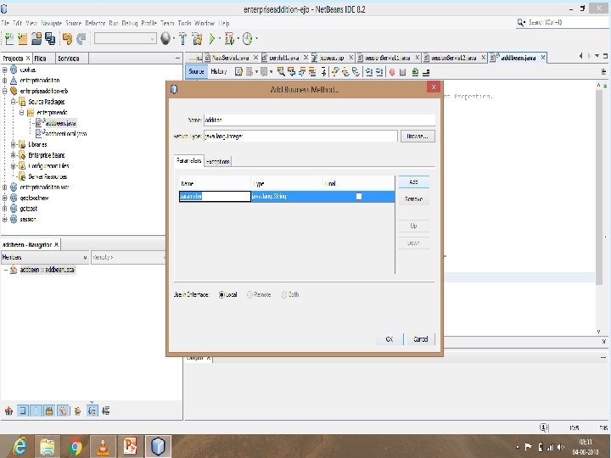Switch to the NewServlet.java editor tab

tap(230, 58)
